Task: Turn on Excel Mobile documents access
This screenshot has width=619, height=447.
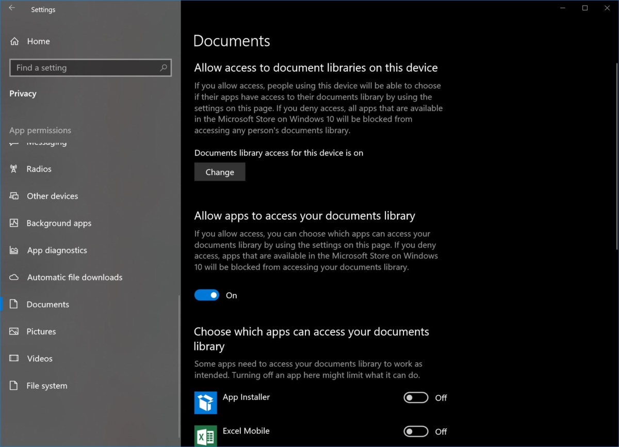Action: point(416,432)
